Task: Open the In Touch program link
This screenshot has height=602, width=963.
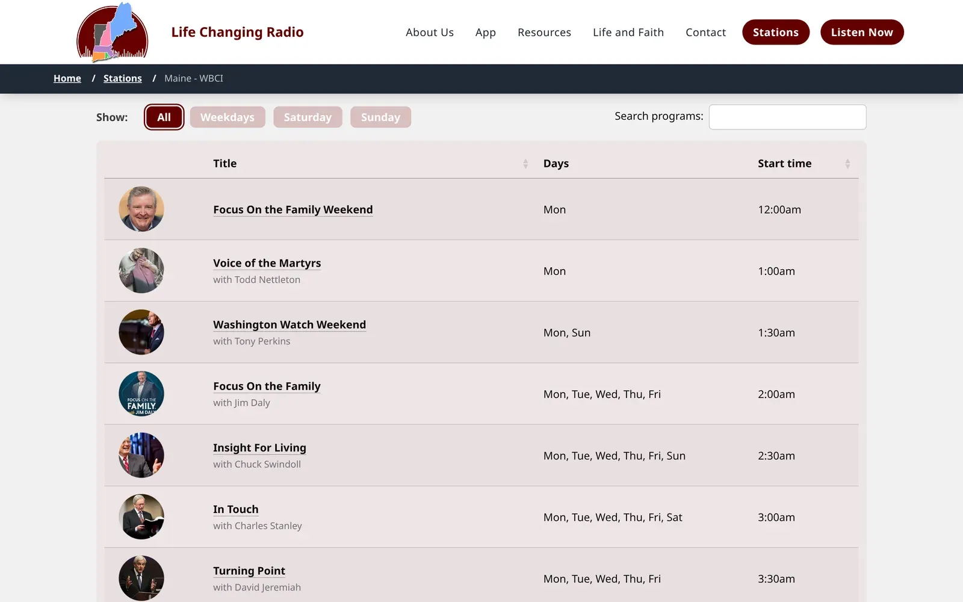Action: pyautogui.click(x=235, y=509)
